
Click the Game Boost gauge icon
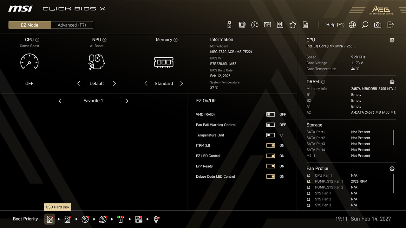[29, 62]
